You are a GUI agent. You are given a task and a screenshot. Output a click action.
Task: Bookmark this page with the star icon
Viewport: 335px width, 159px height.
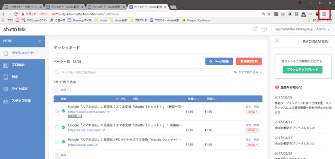click(x=269, y=14)
